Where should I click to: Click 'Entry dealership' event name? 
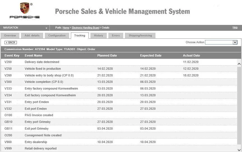click(36, 142)
